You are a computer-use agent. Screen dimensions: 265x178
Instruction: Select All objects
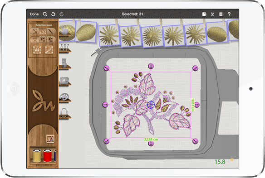pos(37,50)
